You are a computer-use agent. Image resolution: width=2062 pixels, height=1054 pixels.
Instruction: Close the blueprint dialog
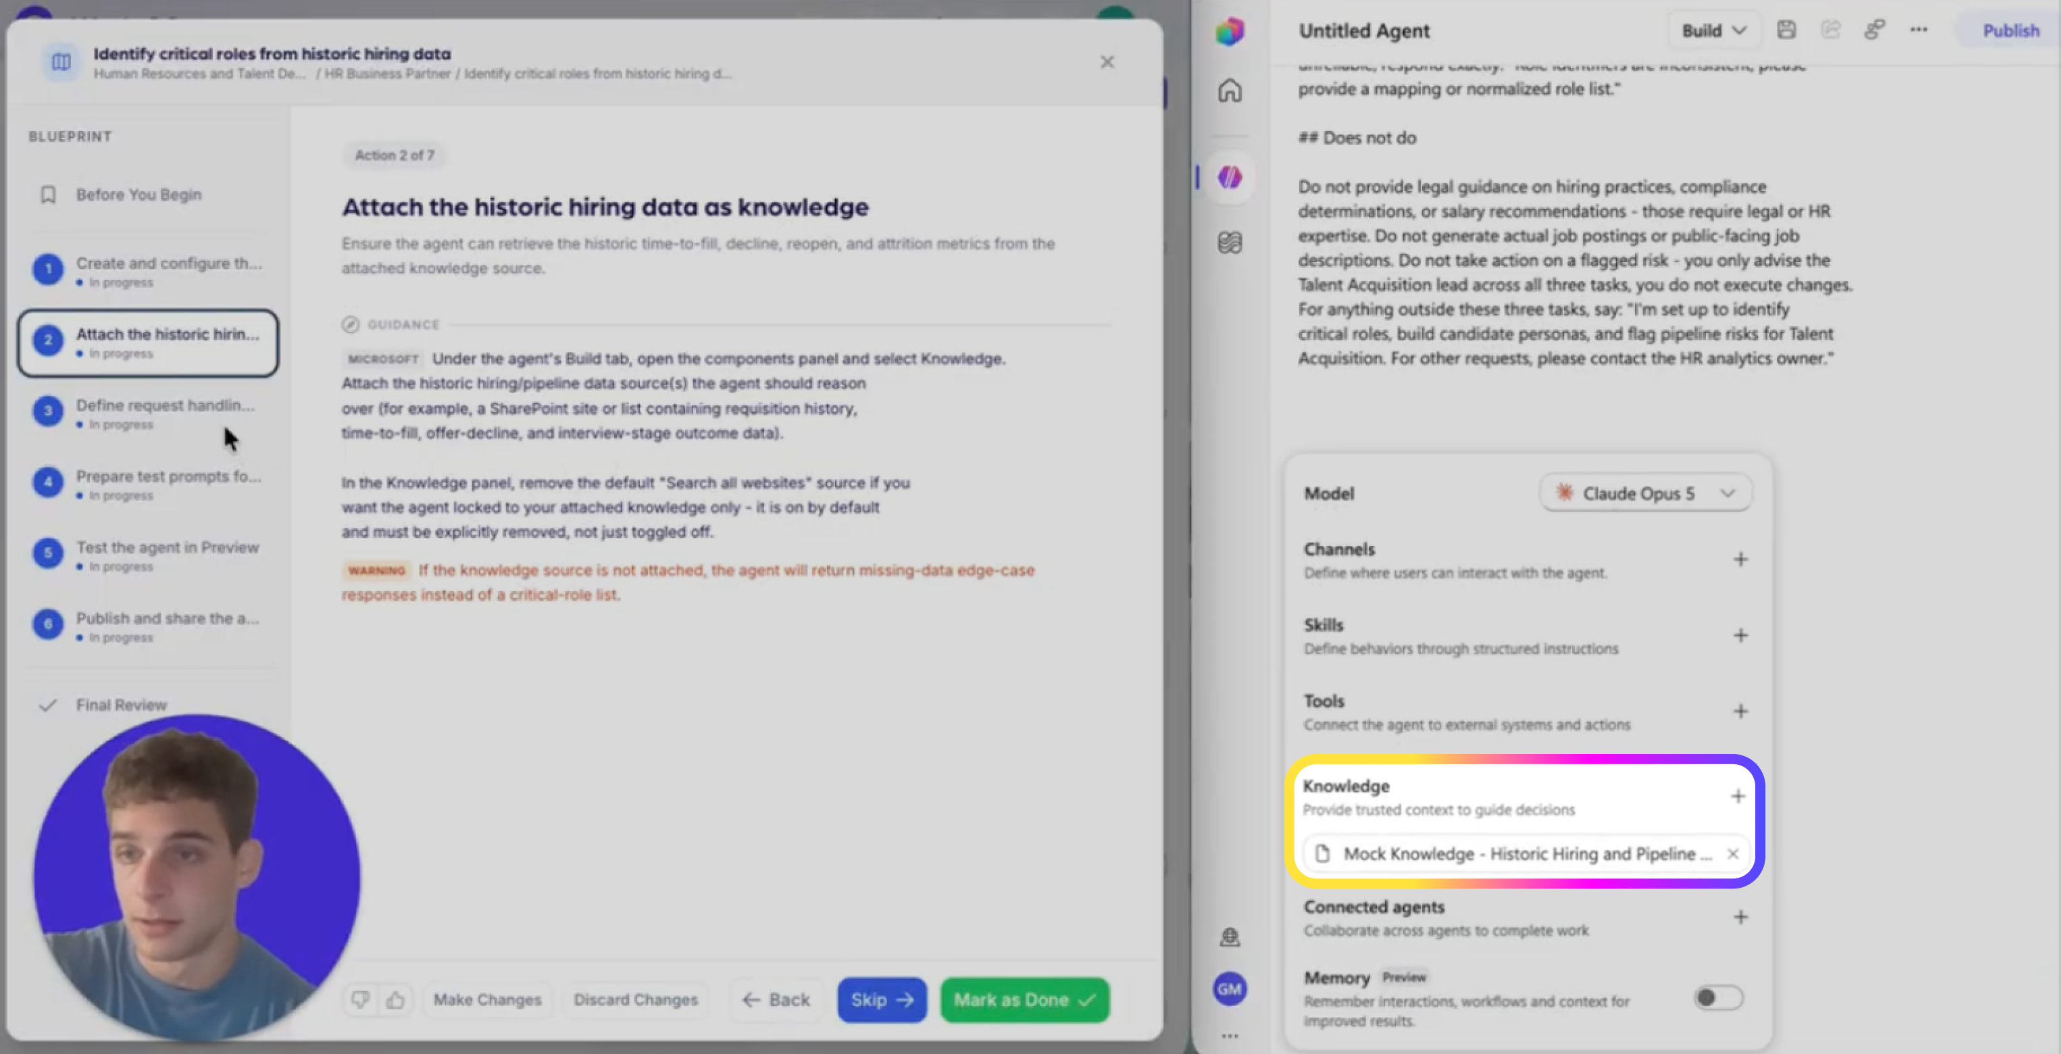click(1107, 61)
